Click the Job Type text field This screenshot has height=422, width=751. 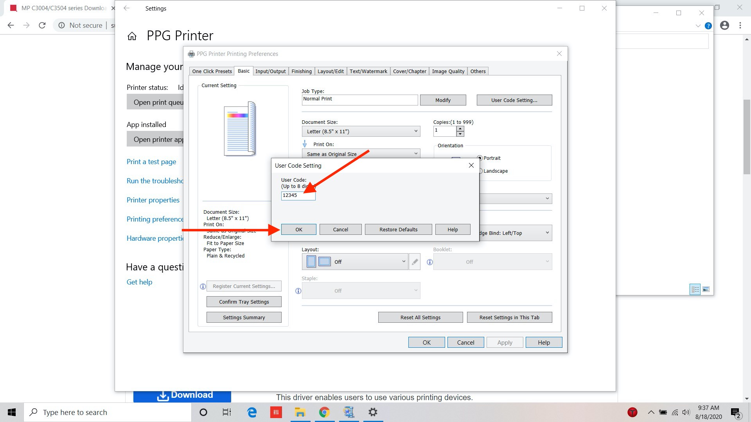coord(359,100)
